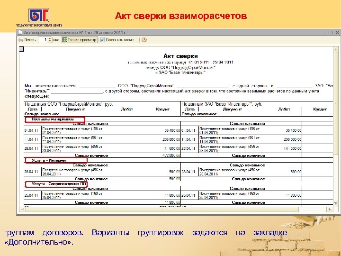This screenshot has width=341, height=256.
Task: Click the Сохранить копию button
Action: tap(117, 40)
